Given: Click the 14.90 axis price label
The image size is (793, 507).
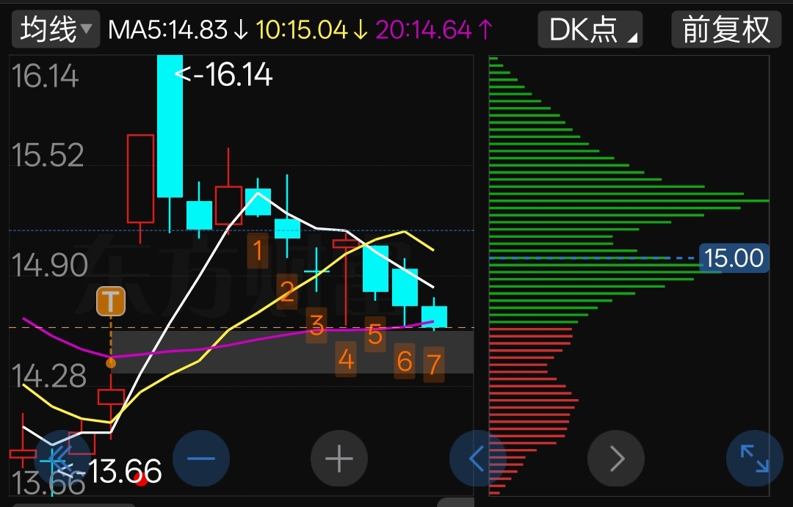Looking at the screenshot, I should click(49, 266).
